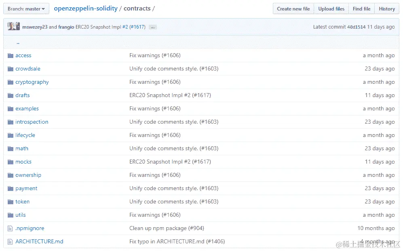Viewport: 403px width, 251px height.
Task: Open the Branch: master dropdown
Action: (26, 9)
